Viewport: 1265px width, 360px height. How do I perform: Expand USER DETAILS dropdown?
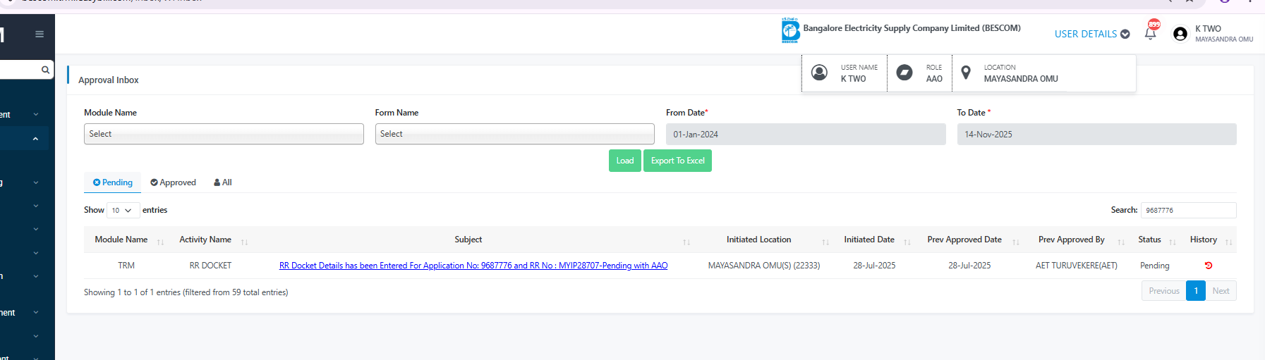point(1092,34)
